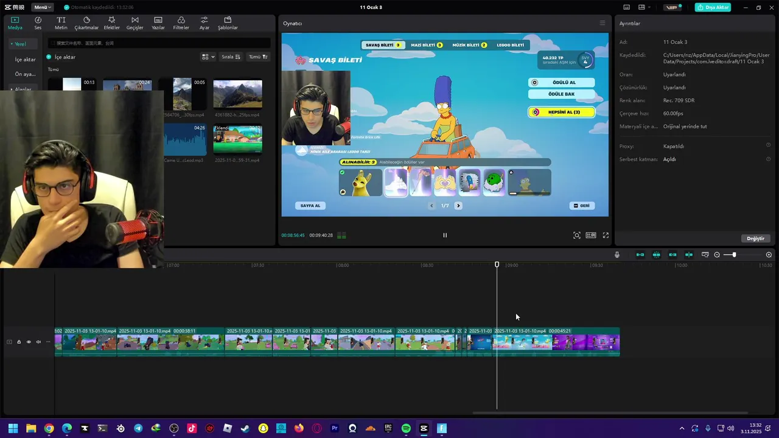Screen dimensions: 779x438
Task: Lock the main video track
Action: click(19, 342)
